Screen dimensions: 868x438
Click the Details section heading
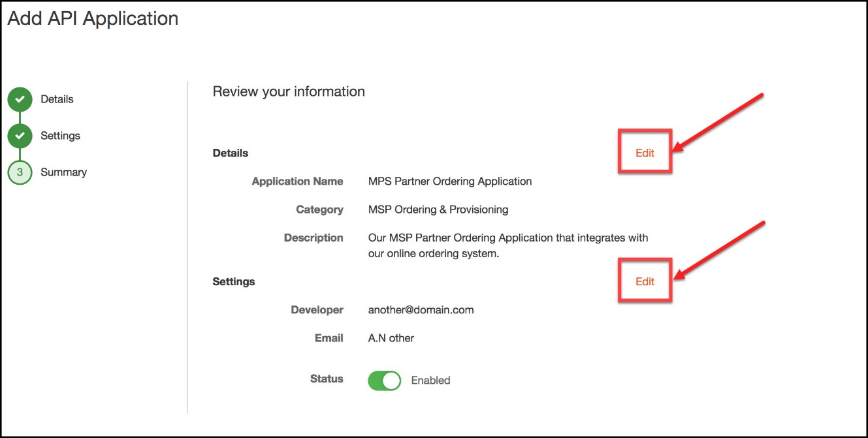point(230,152)
